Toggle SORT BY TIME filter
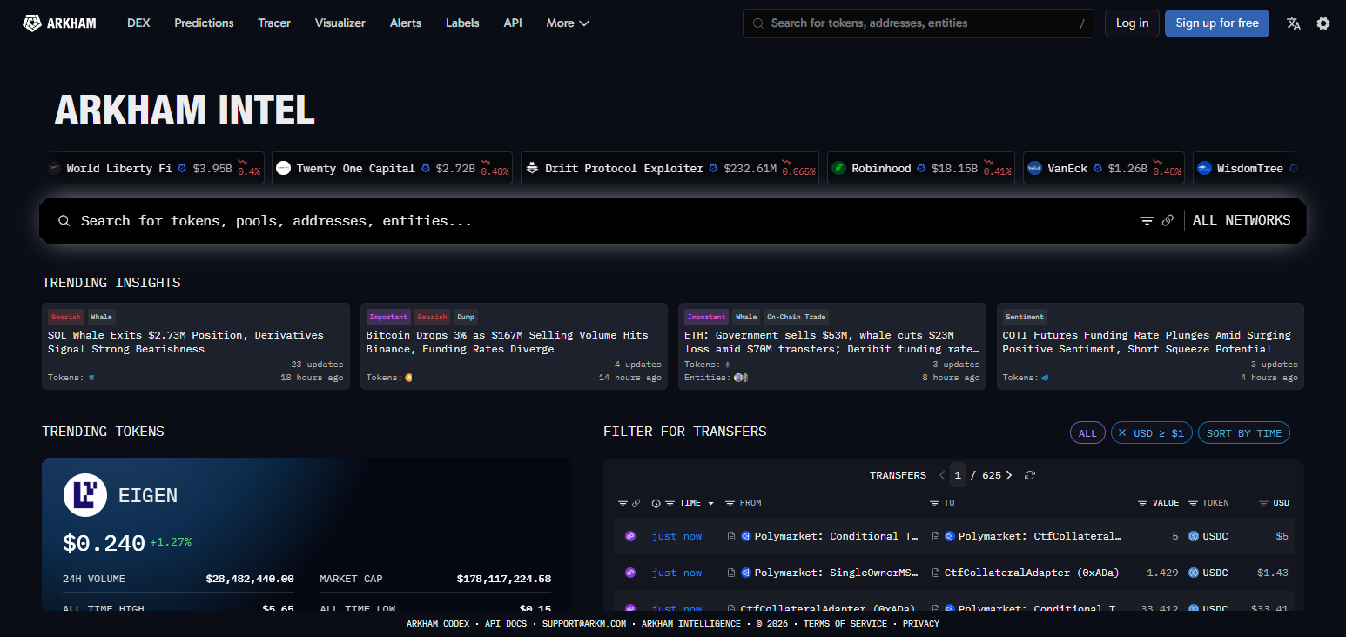This screenshot has height=637, width=1346. coord(1243,433)
